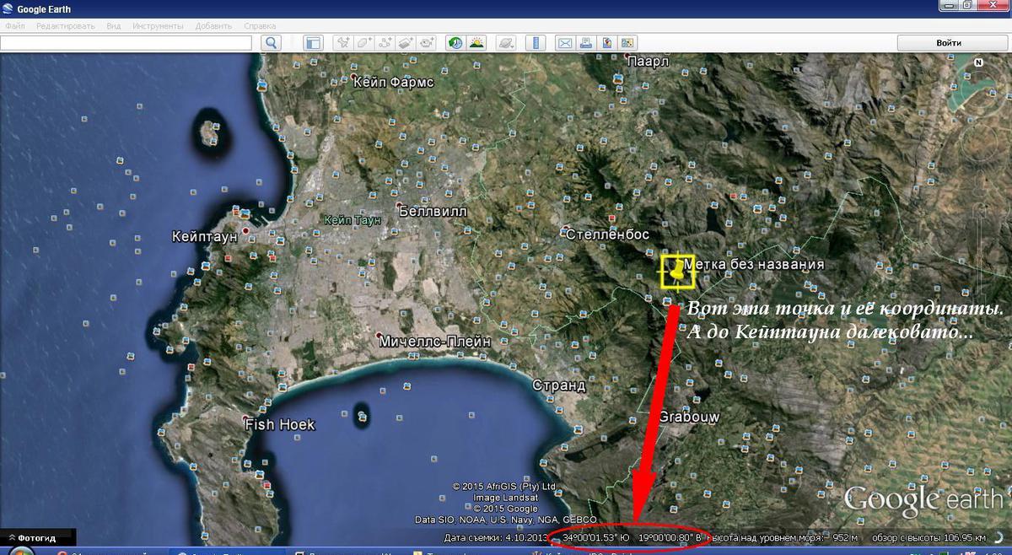Click the Google Earth title bar icon
This screenshot has width=1012, height=555.
(x=8, y=8)
